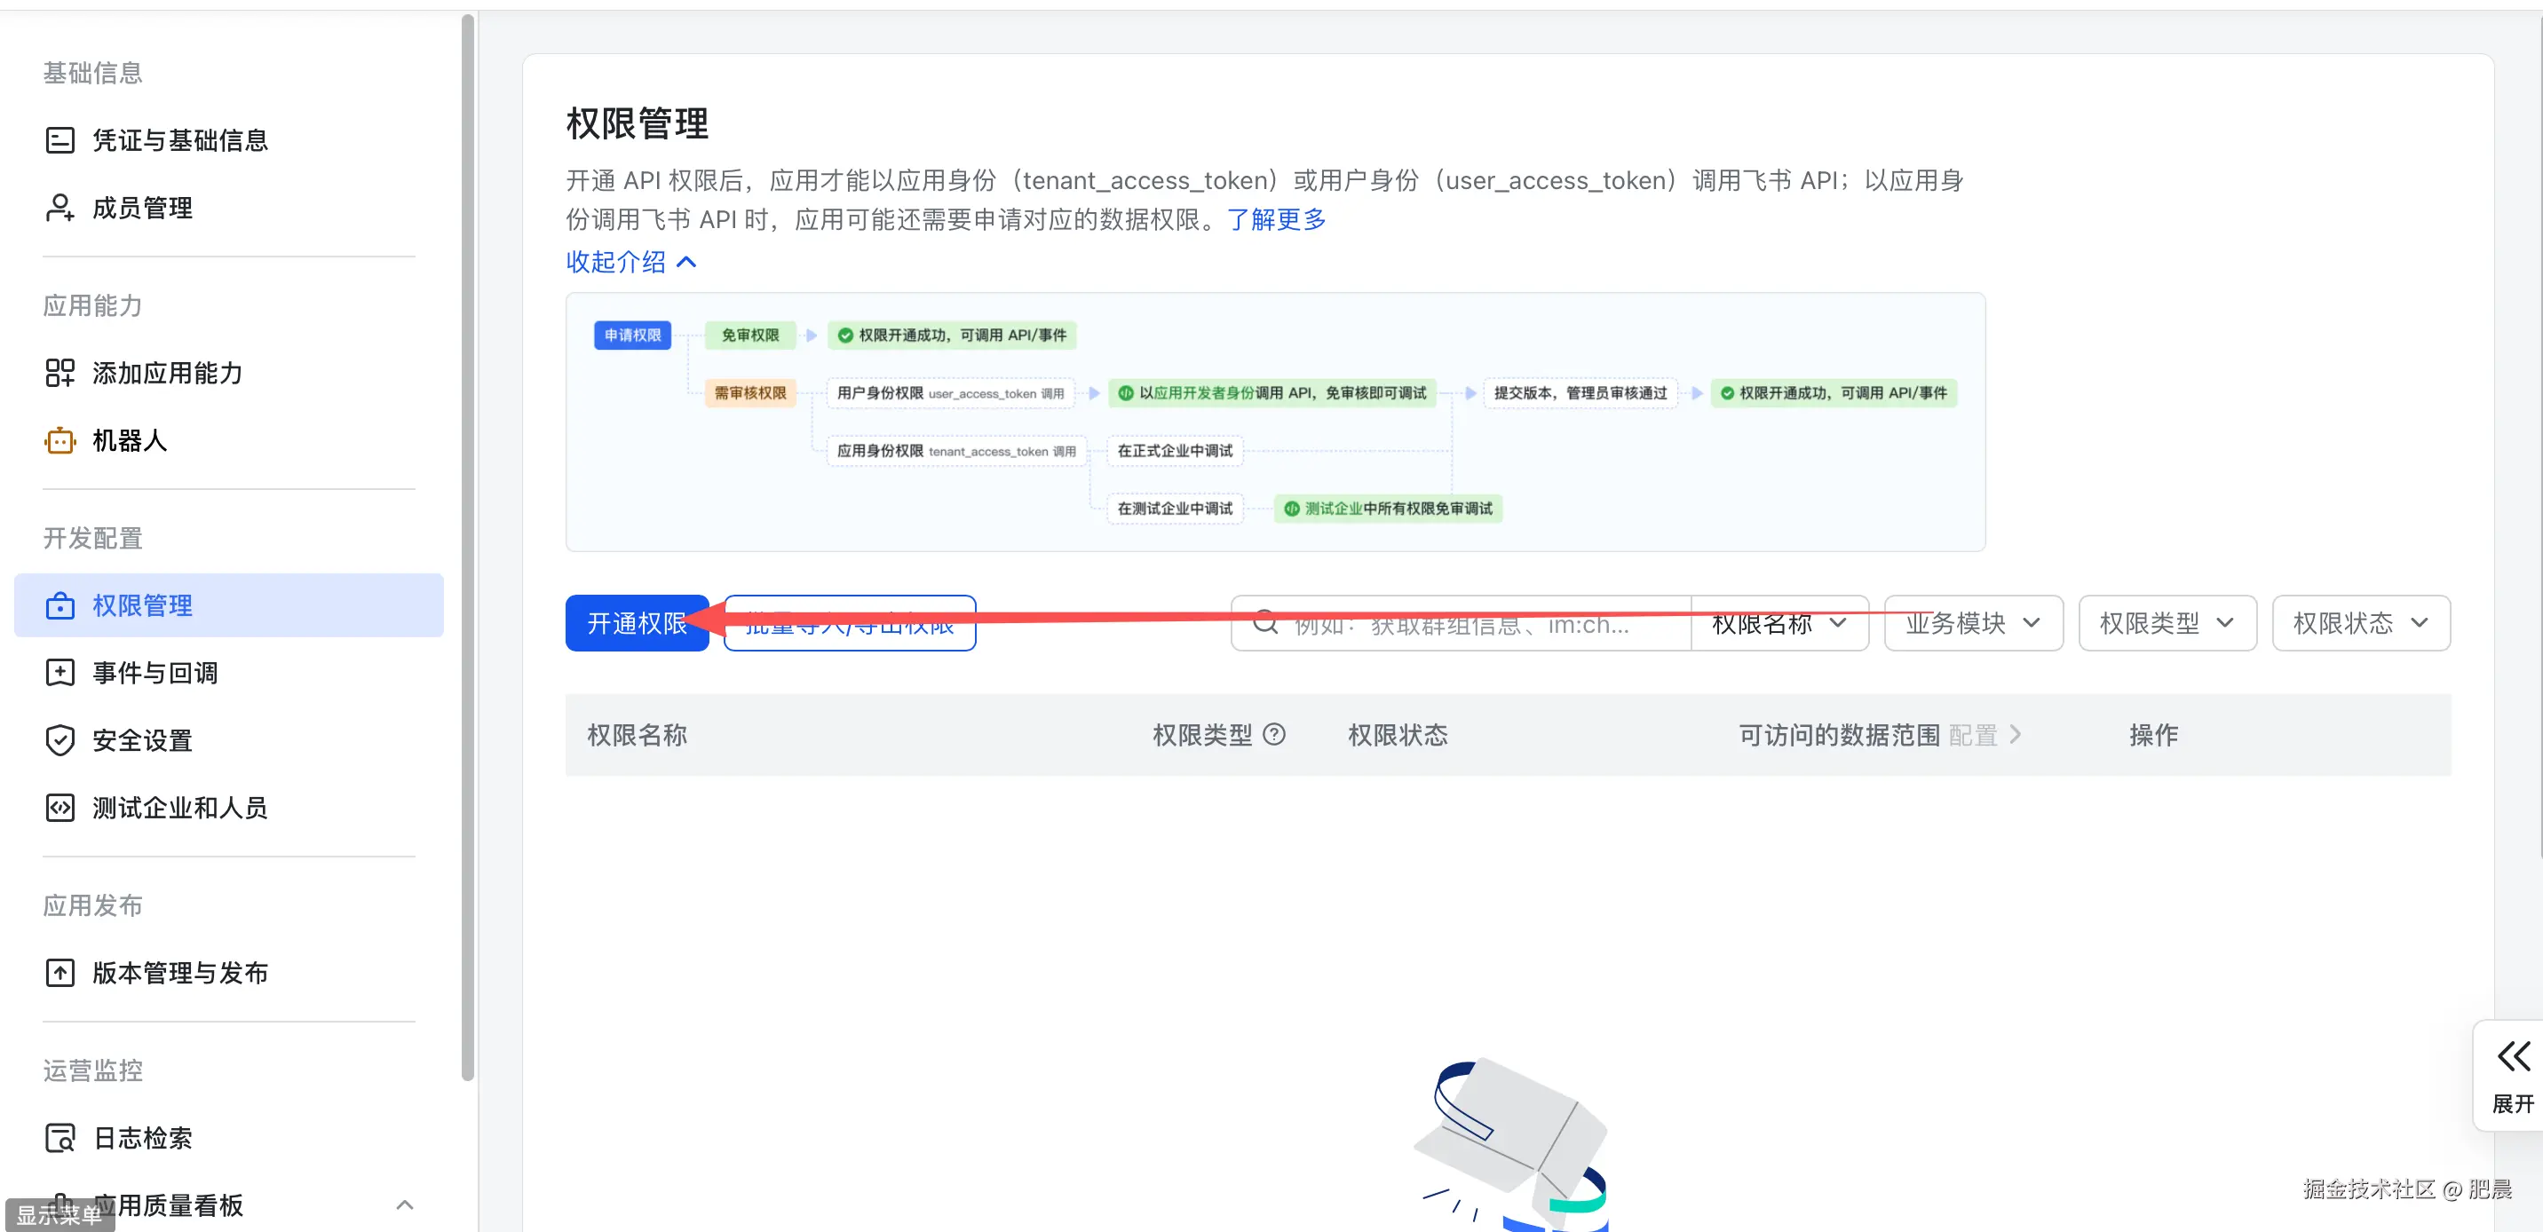This screenshot has height=1232, width=2543.
Task: Select the 权限管理 sidebar icon
Action: (61, 605)
